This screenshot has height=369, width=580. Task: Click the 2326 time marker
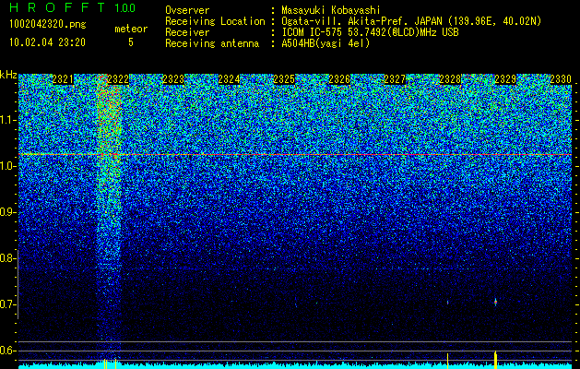coord(339,79)
